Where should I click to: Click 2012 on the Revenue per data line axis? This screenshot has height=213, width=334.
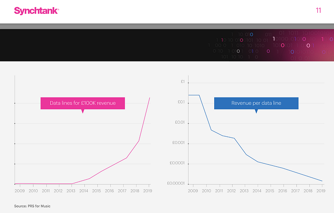(x=231, y=191)
